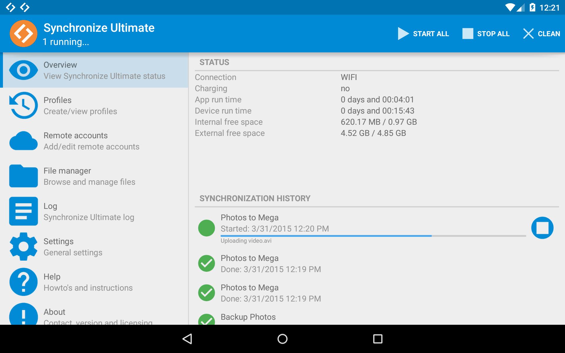Tap the orange Synchronize Ultimate app logo
This screenshot has width=565, height=353.
(x=24, y=34)
